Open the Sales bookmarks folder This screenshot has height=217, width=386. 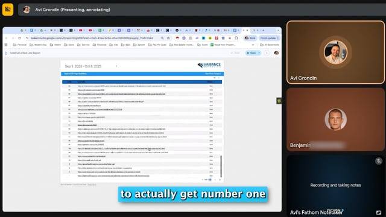(x=69, y=45)
